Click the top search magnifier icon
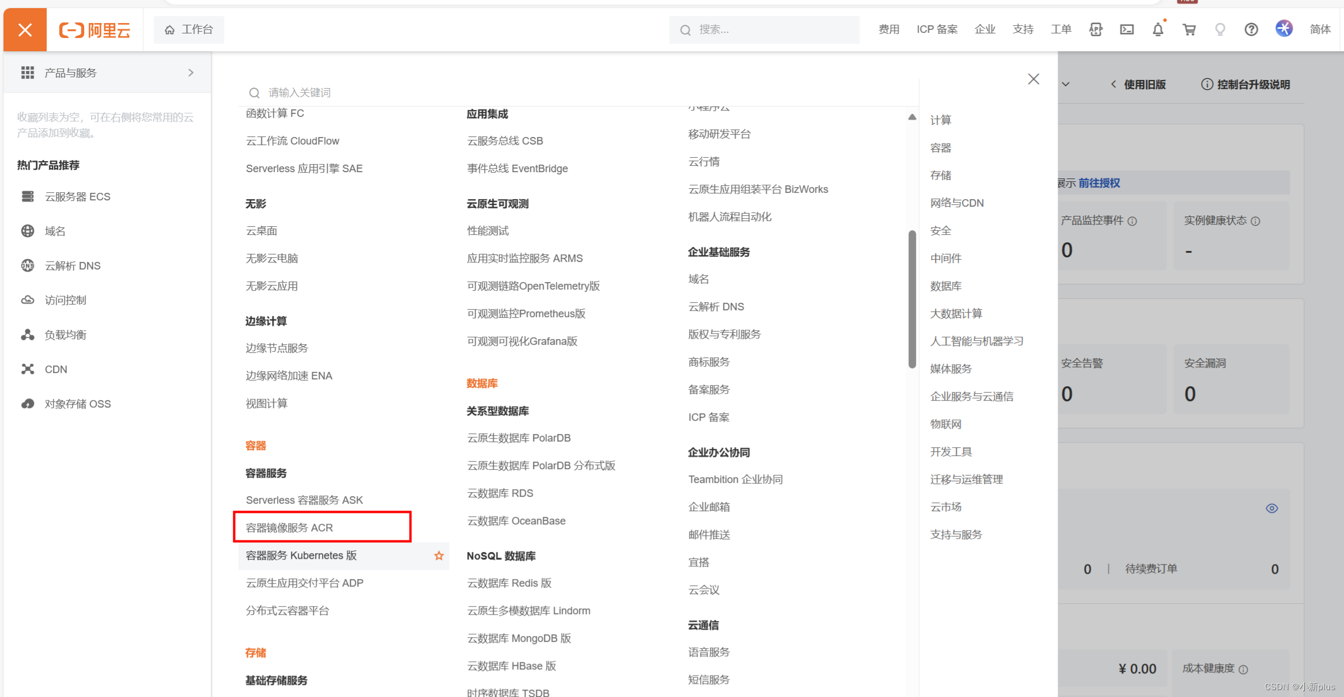 tap(685, 30)
